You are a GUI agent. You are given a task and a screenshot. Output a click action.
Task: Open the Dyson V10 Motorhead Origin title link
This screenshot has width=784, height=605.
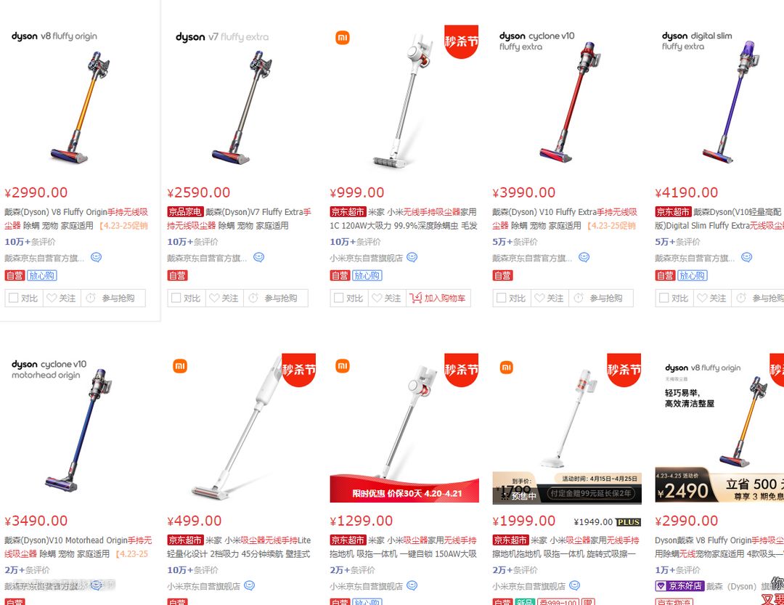click(78, 547)
